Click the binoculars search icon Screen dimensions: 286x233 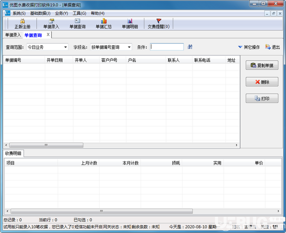(x=190, y=47)
